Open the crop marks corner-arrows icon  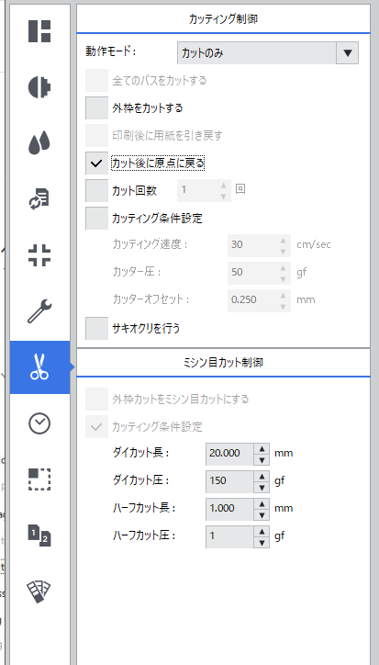click(x=39, y=255)
